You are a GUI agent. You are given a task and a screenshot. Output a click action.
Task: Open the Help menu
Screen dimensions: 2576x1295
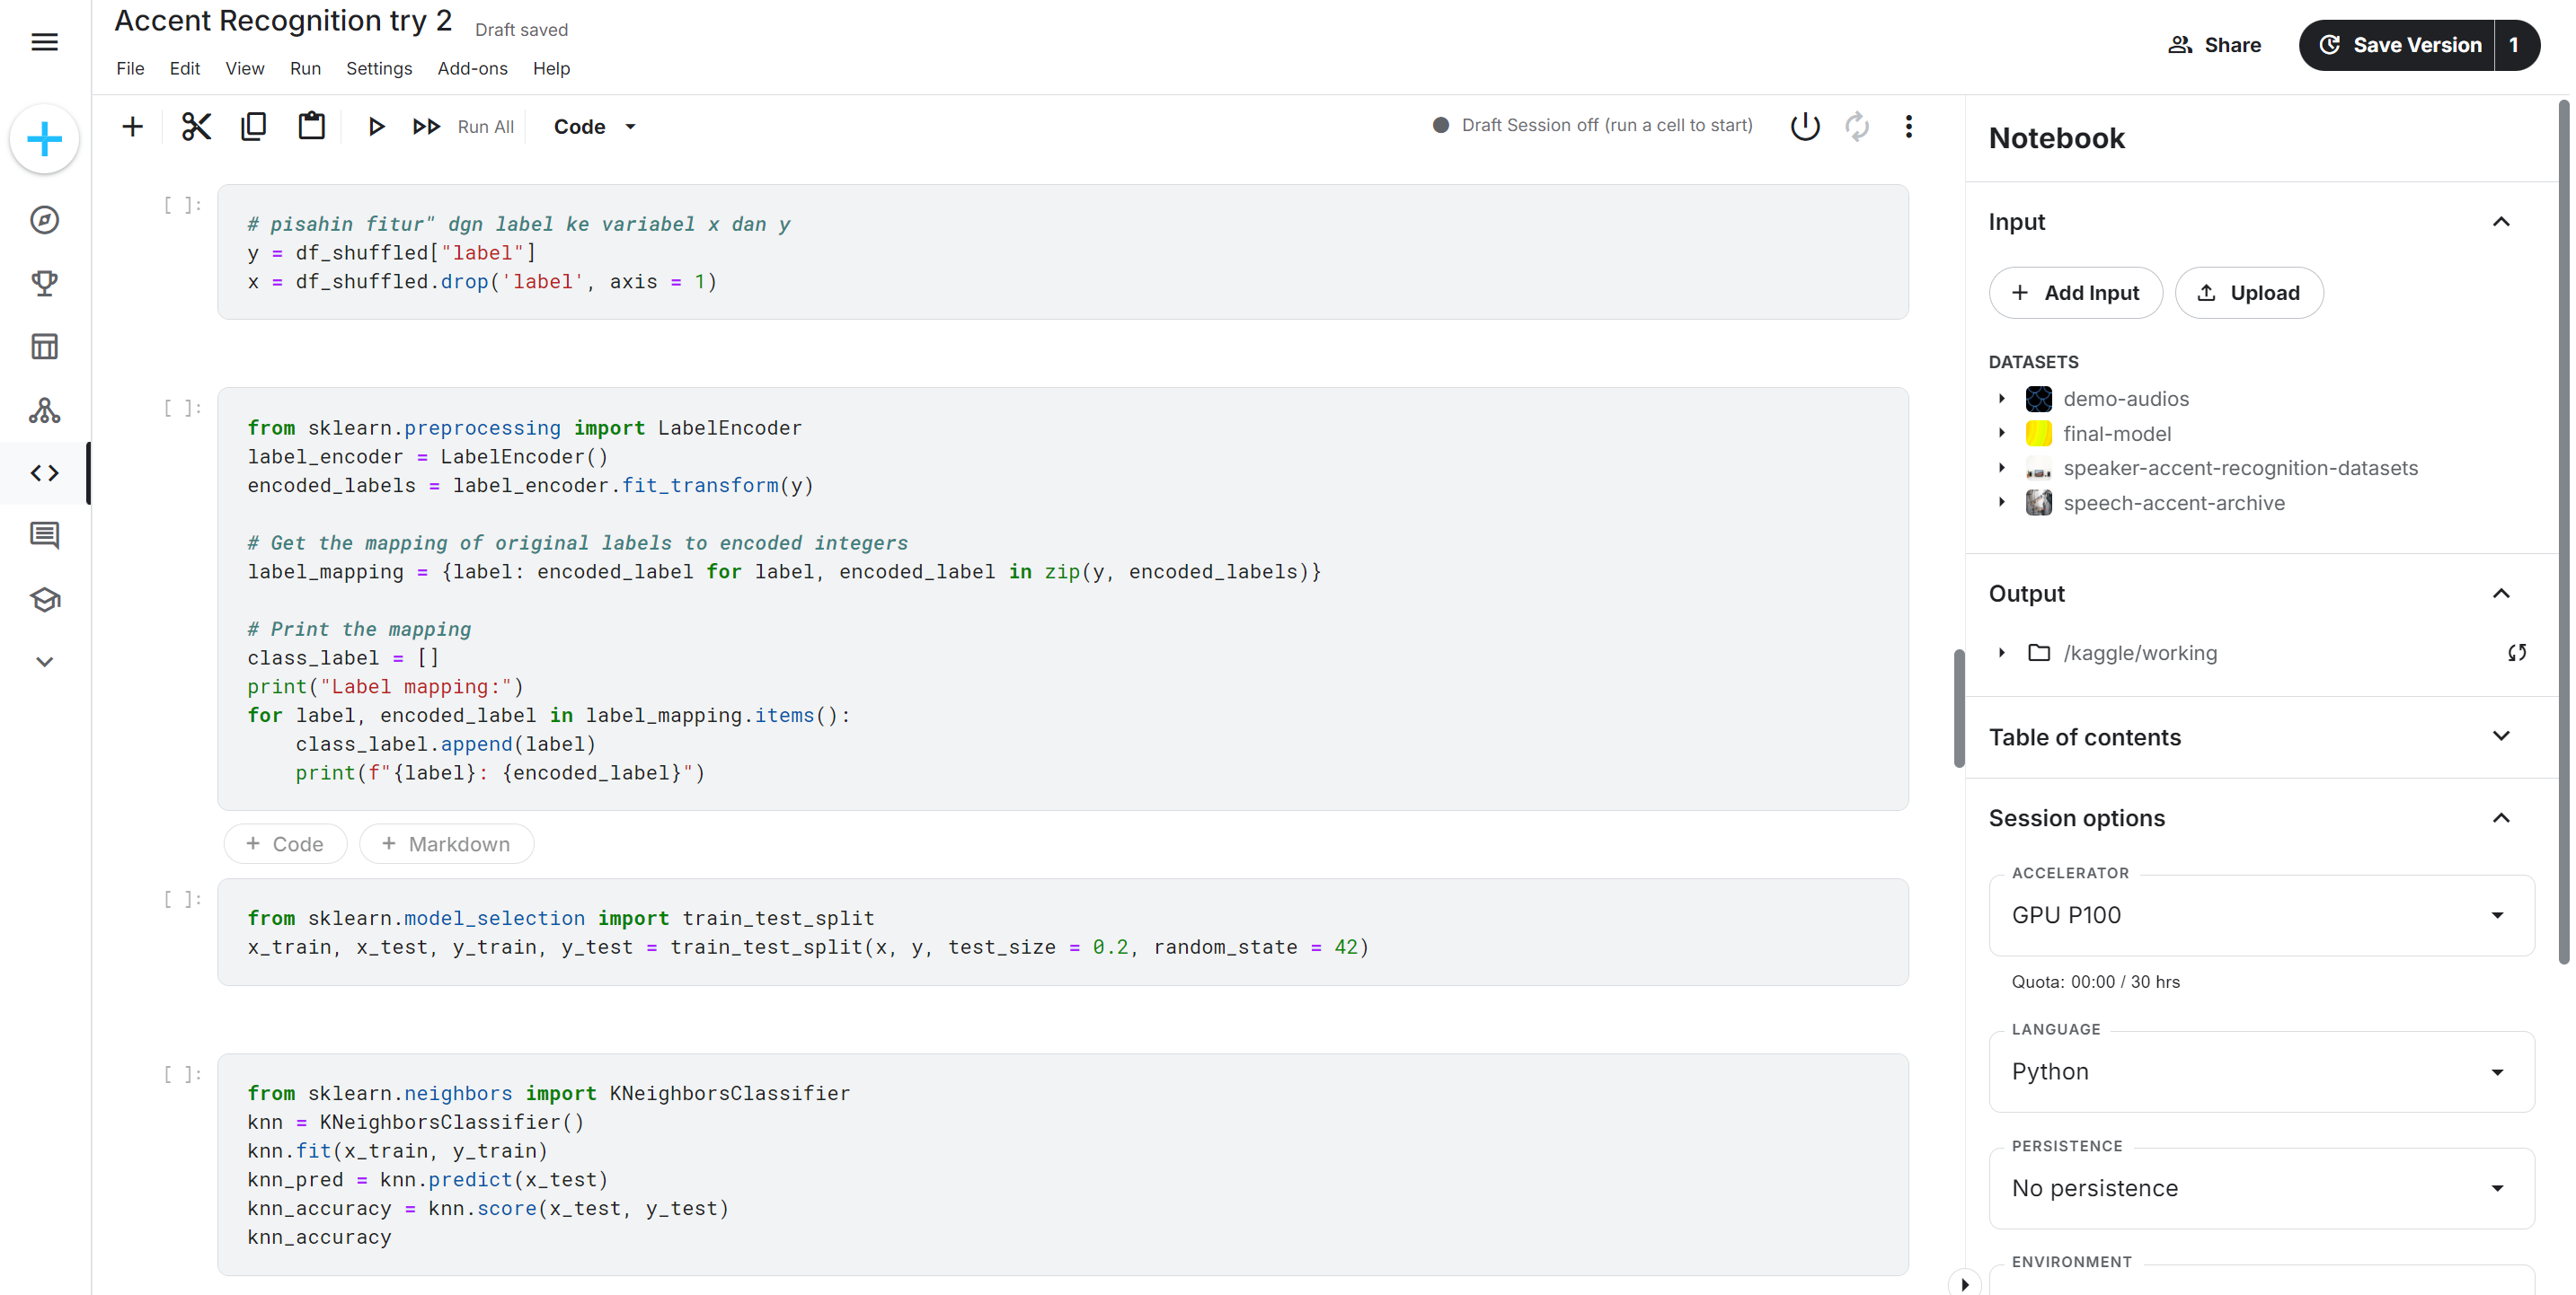click(552, 69)
